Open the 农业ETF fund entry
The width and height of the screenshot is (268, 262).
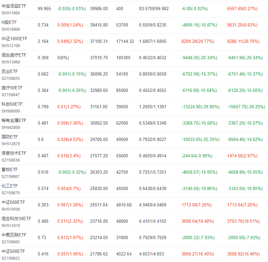tap(9, 71)
